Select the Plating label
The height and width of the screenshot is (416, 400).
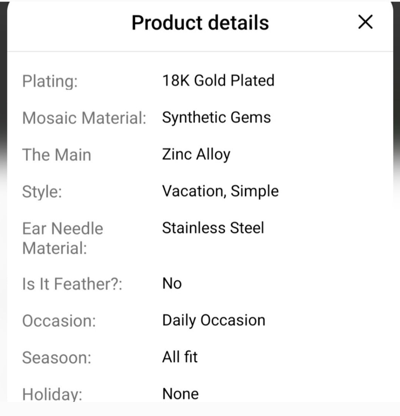(50, 81)
